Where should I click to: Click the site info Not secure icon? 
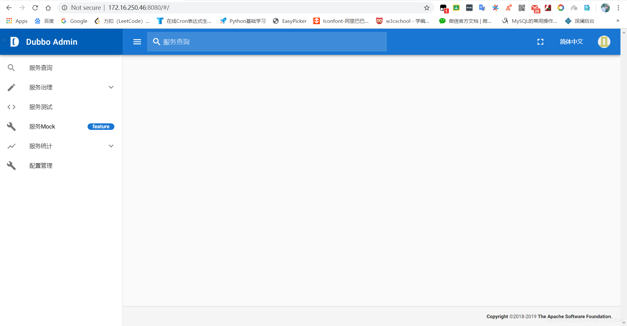(65, 8)
